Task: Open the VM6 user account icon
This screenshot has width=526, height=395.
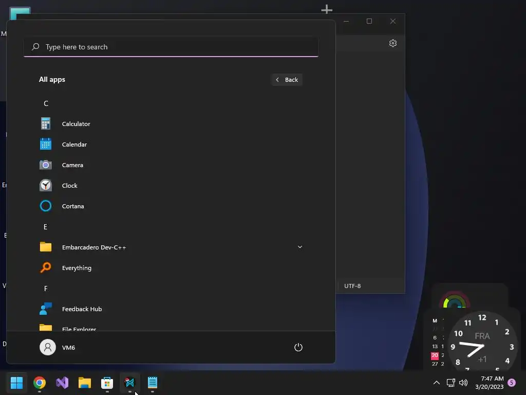Action: (48, 347)
